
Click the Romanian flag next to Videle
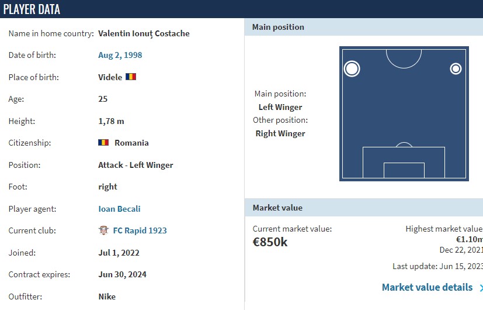coord(131,77)
